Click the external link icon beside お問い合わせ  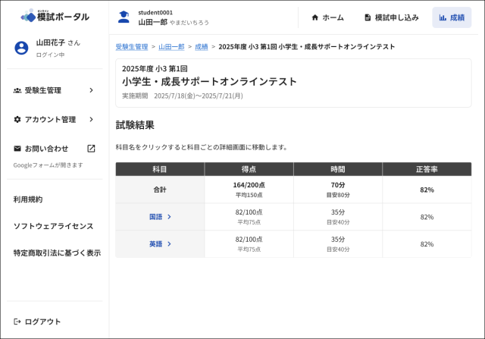(x=91, y=149)
